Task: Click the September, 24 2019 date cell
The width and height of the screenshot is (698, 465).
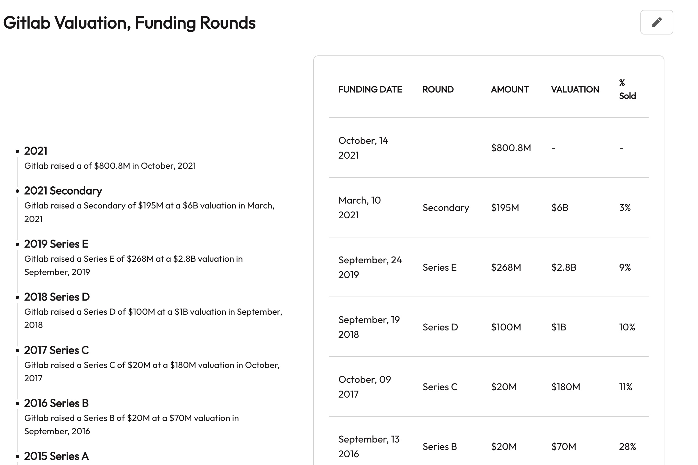Action: [x=370, y=267]
